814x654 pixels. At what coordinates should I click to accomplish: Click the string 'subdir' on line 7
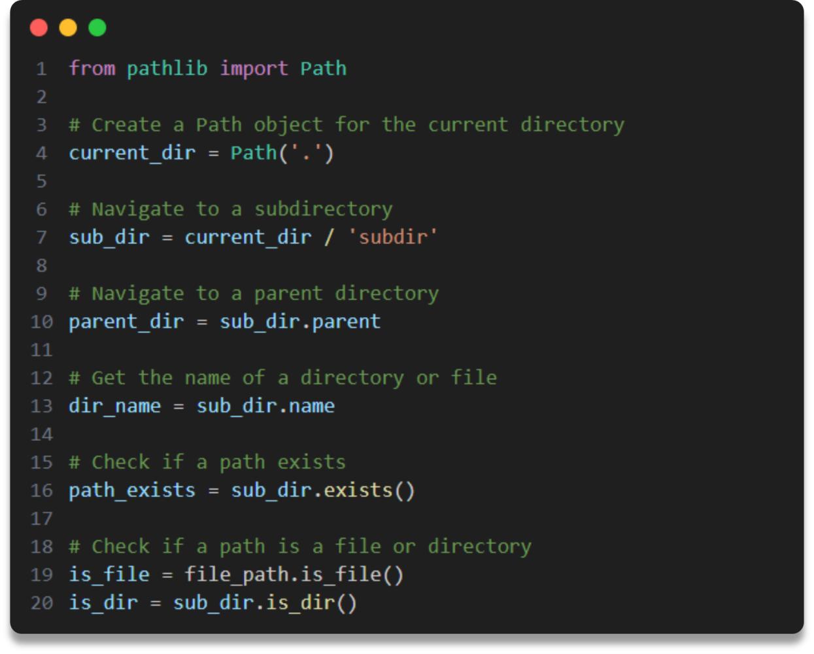[x=392, y=237]
